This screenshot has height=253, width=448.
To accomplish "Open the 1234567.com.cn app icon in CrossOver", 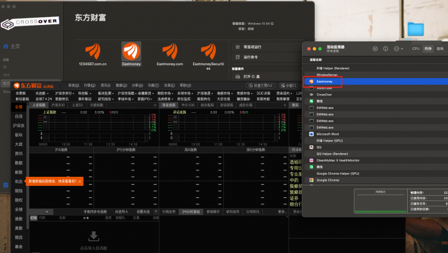I will 93,51.
